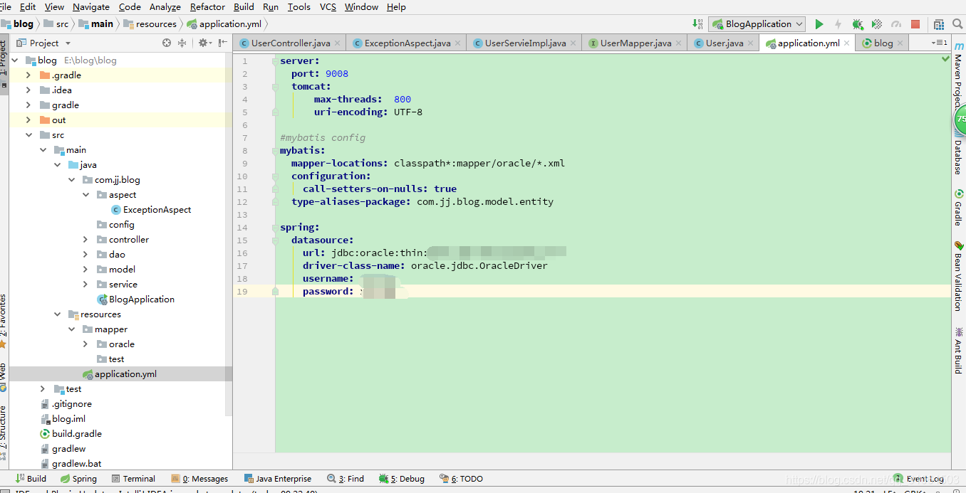Open the Spring tool window

(x=78, y=479)
